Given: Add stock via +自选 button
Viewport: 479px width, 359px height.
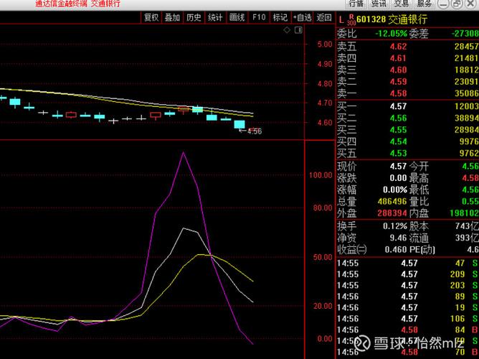Looking at the screenshot, I should 302,17.
